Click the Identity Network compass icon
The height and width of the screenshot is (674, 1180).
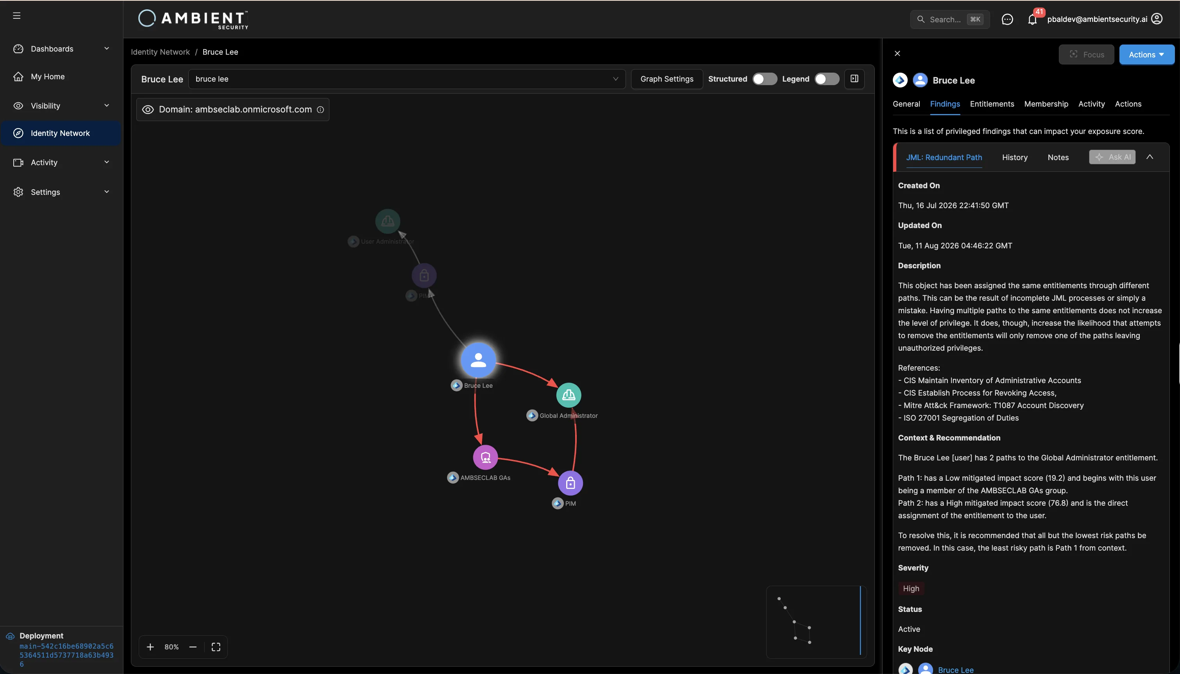(x=18, y=133)
